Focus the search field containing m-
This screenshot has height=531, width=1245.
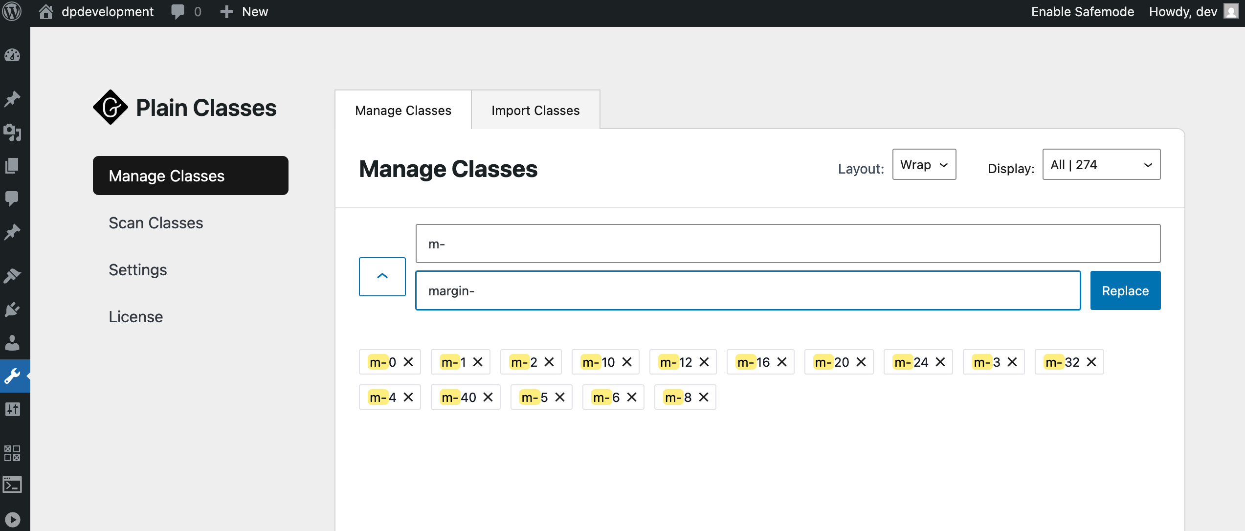point(788,243)
